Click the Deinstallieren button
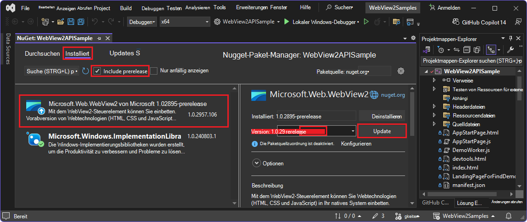The image size is (527, 222). click(382, 117)
